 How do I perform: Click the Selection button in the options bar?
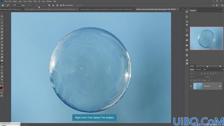[x=30, y=5]
